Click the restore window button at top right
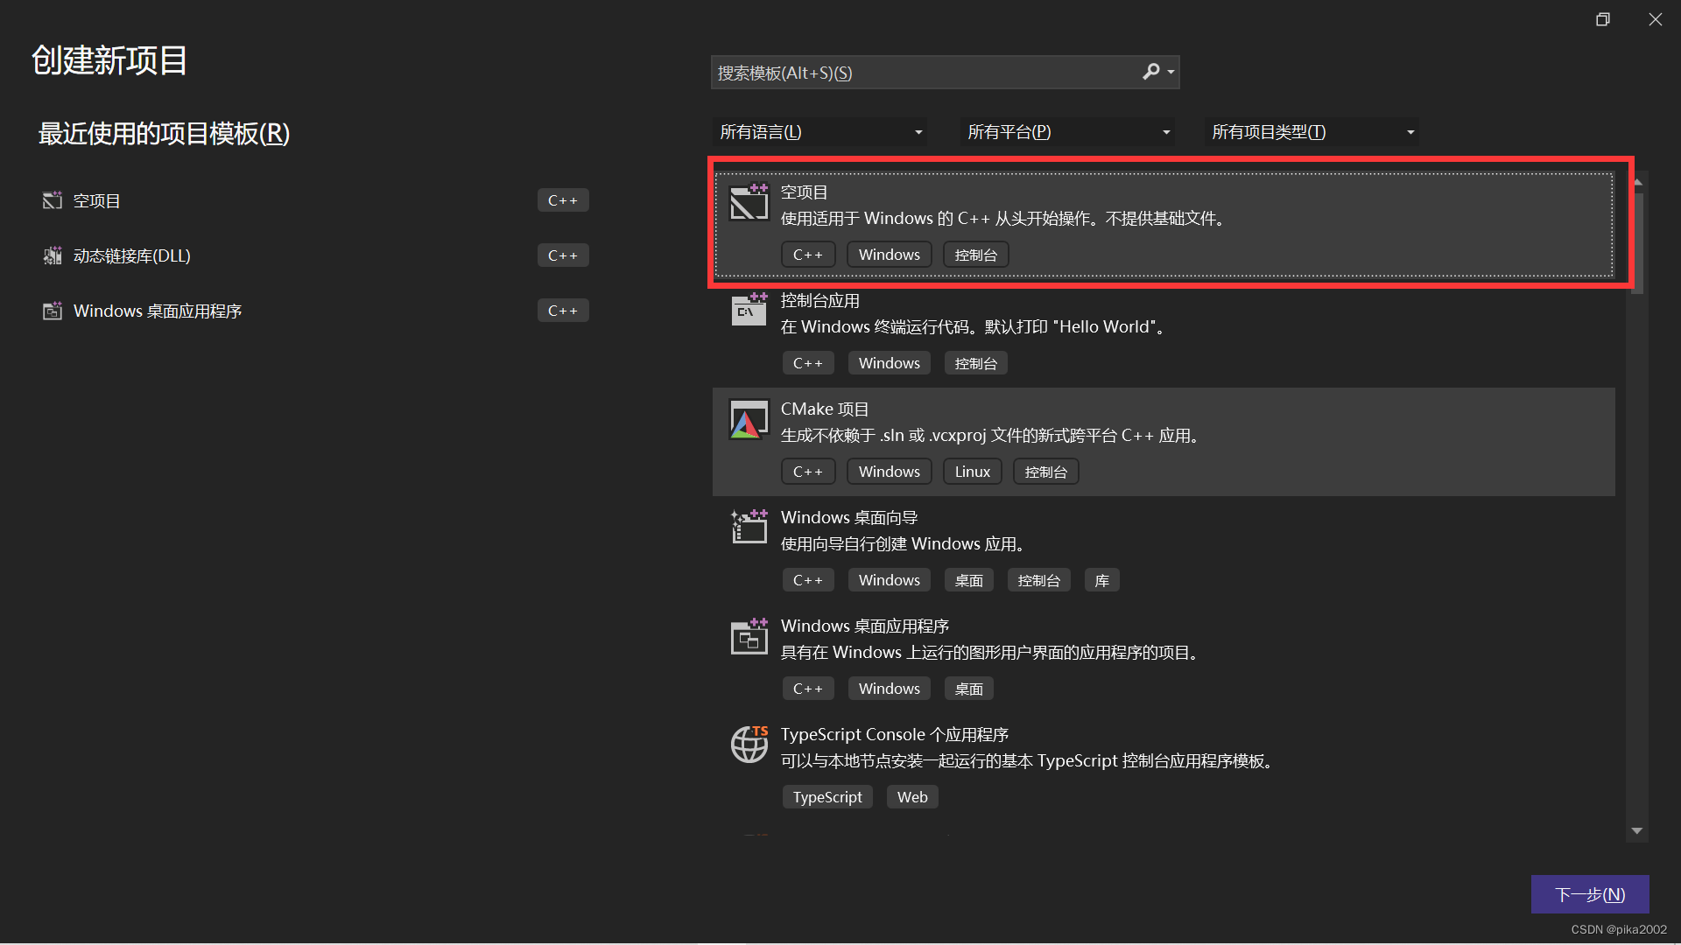Image resolution: width=1681 pixels, height=945 pixels. click(x=1602, y=19)
